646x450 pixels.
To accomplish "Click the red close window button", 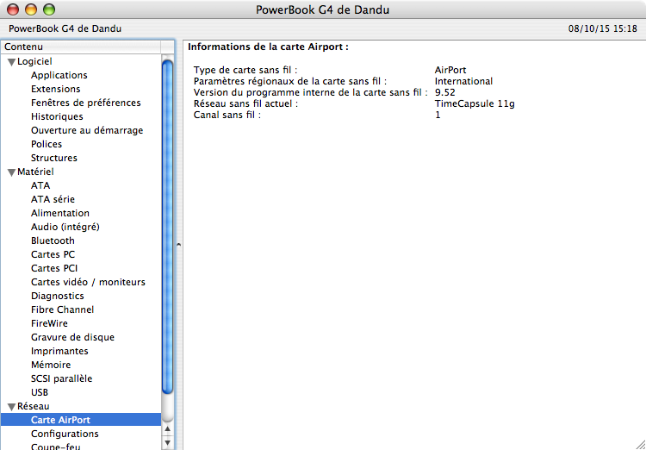I will click(x=13, y=9).
